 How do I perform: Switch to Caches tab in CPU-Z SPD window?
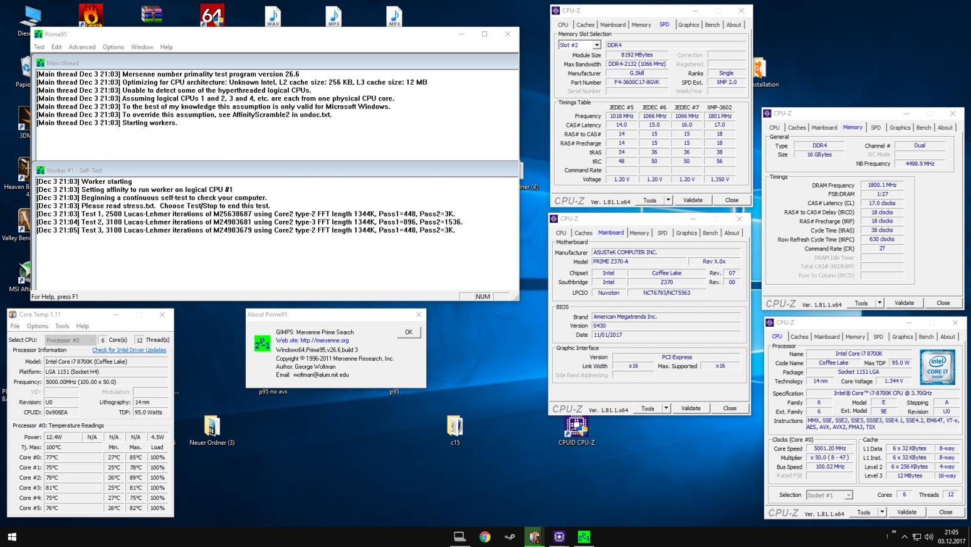tap(585, 25)
